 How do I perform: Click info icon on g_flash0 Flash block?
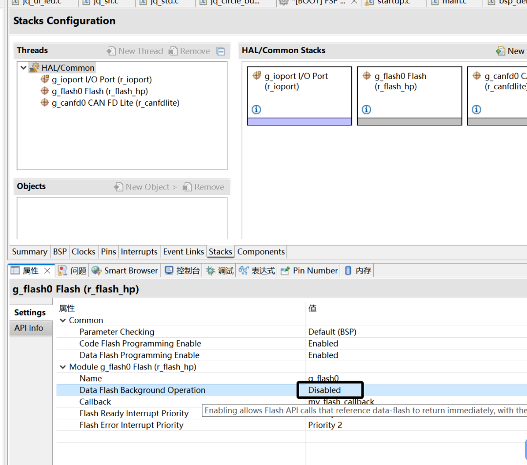[366, 110]
